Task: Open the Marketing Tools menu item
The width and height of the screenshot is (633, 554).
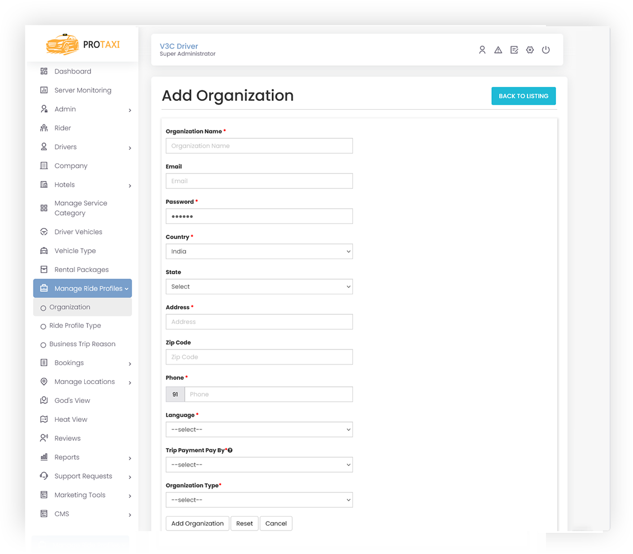Action: tap(83, 495)
